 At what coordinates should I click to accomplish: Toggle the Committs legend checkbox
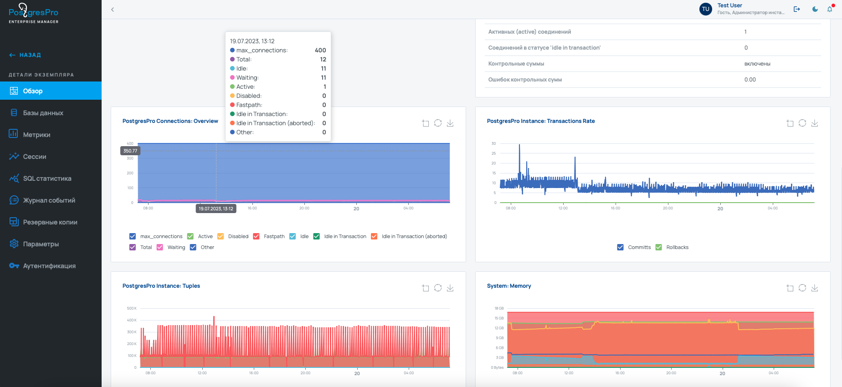pyautogui.click(x=620, y=247)
